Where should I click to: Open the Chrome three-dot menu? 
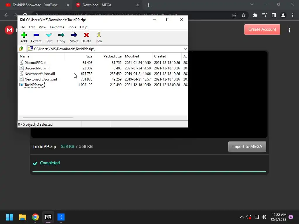click(293, 15)
